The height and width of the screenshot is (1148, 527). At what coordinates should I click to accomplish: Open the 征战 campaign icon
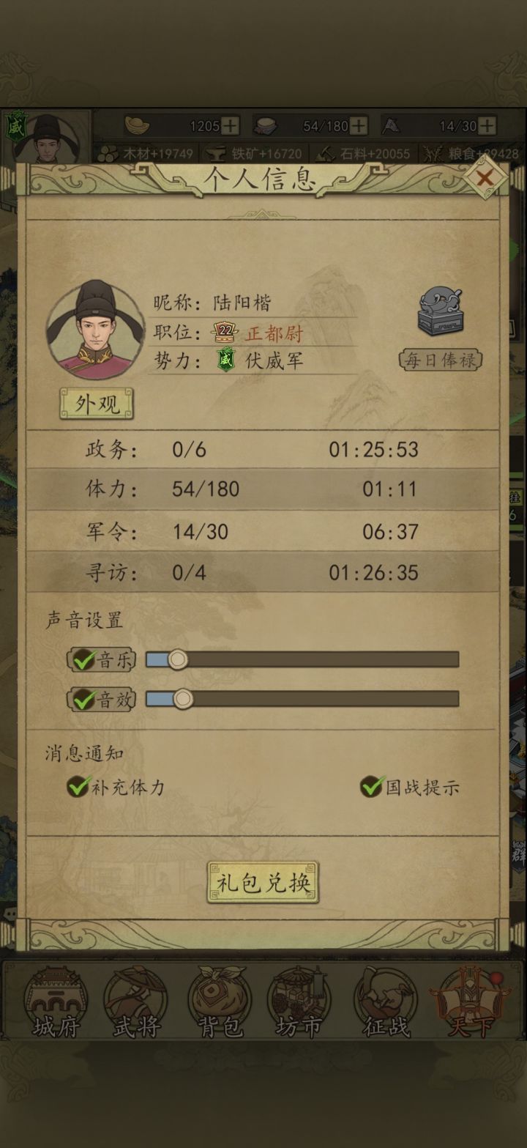click(x=386, y=1001)
